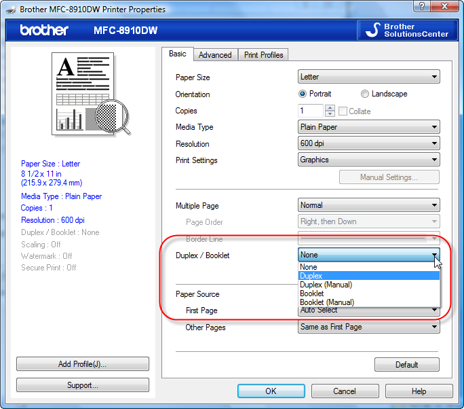Click the OK button
The height and width of the screenshot is (409, 464).
(x=271, y=391)
